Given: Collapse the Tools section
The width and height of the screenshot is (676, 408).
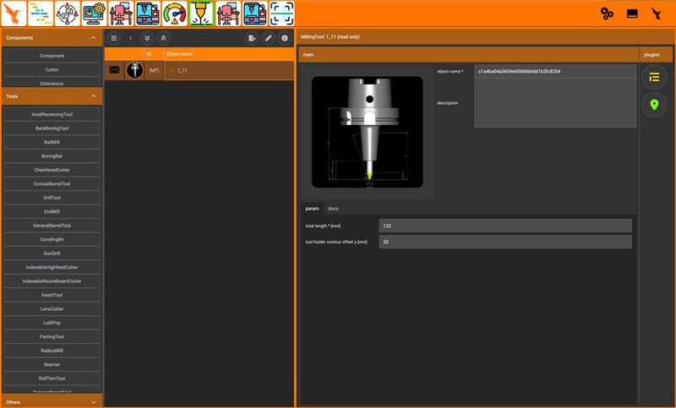Looking at the screenshot, I should click(x=94, y=96).
